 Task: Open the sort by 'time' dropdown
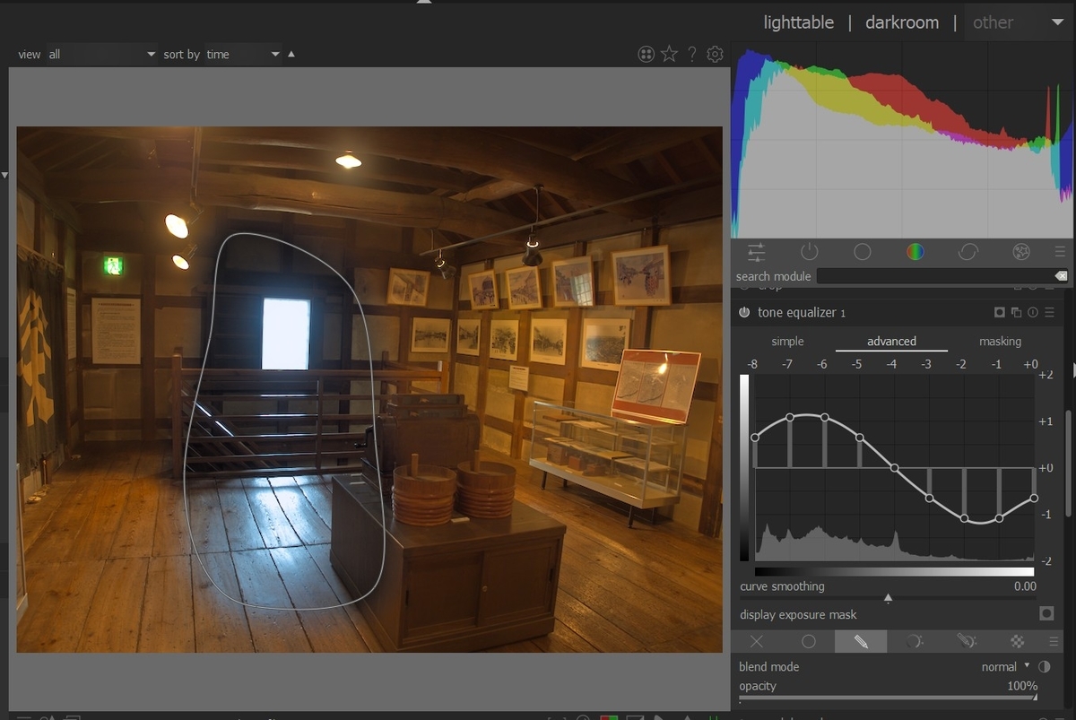(244, 55)
